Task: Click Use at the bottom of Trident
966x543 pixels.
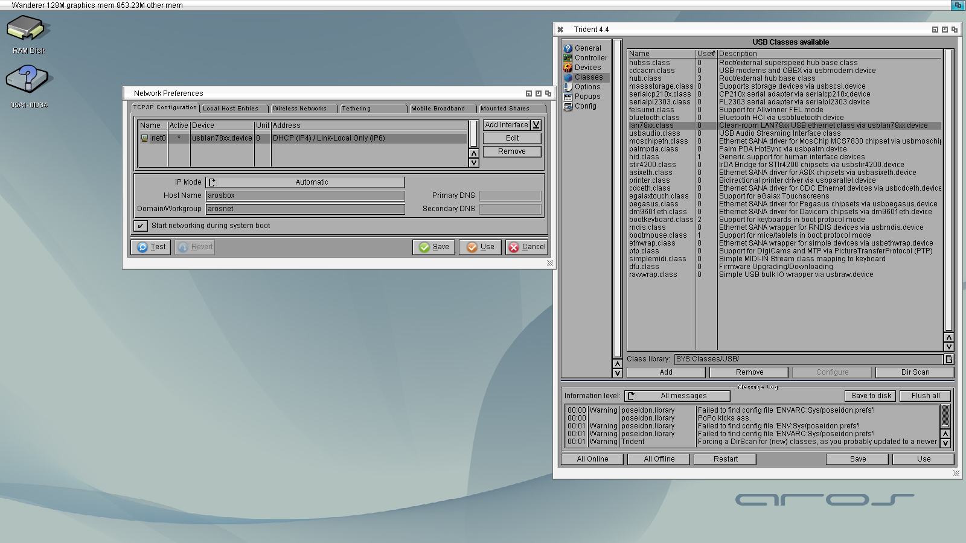Action: pos(924,459)
